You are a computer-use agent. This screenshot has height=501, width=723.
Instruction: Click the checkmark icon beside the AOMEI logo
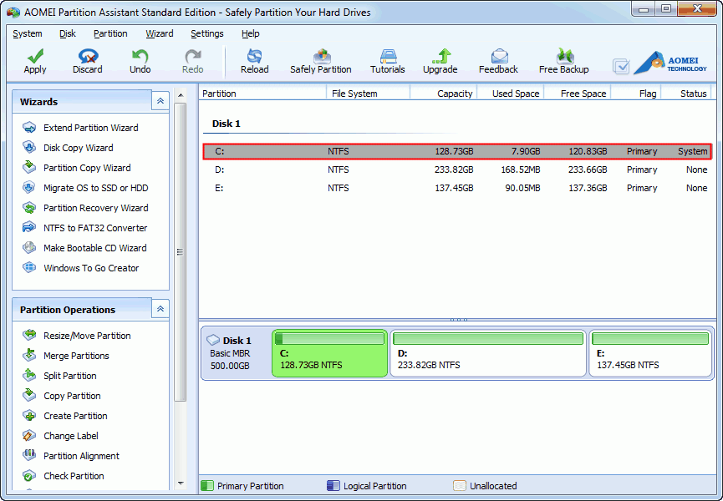tap(620, 63)
